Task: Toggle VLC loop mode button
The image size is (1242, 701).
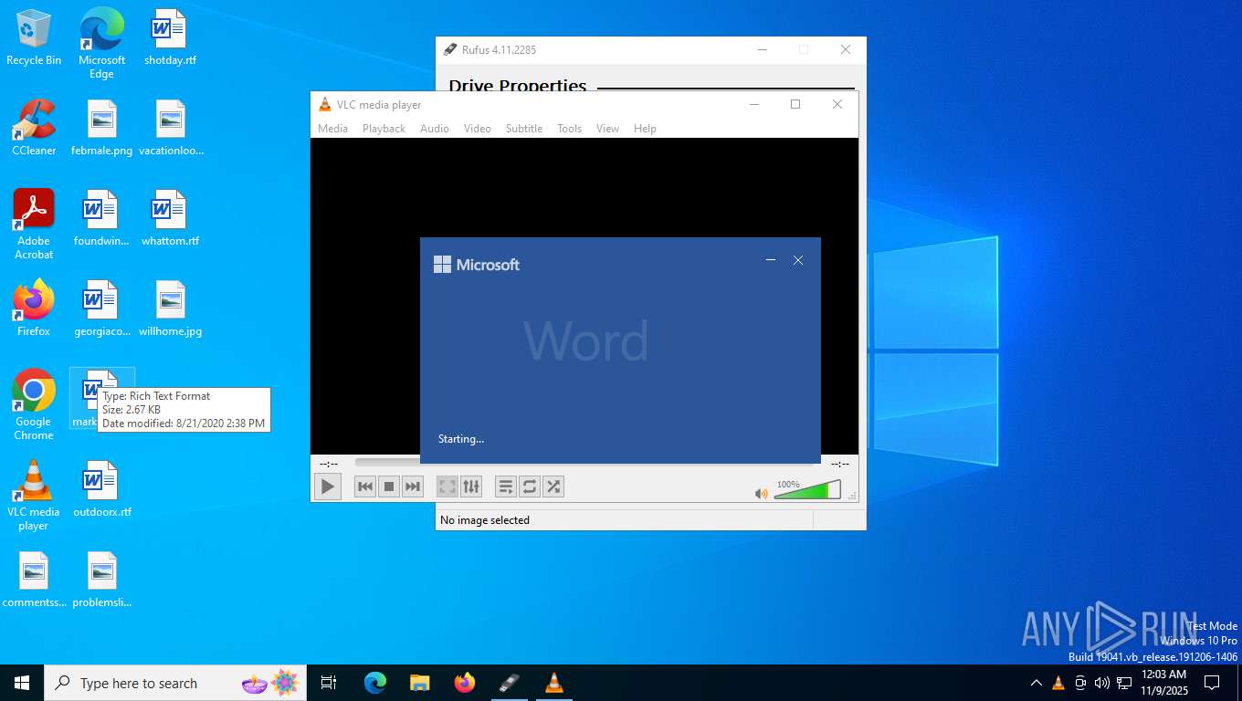Action: [530, 487]
